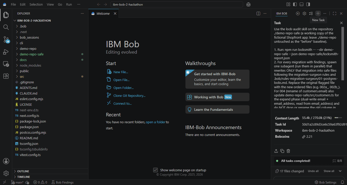Open Explorer views and more actions menu
347x185 pixels.
click(x=82, y=13)
